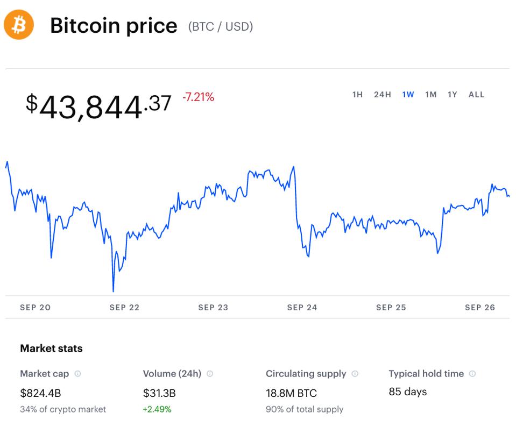Click the +2.49% volume change text

pyautogui.click(x=157, y=409)
